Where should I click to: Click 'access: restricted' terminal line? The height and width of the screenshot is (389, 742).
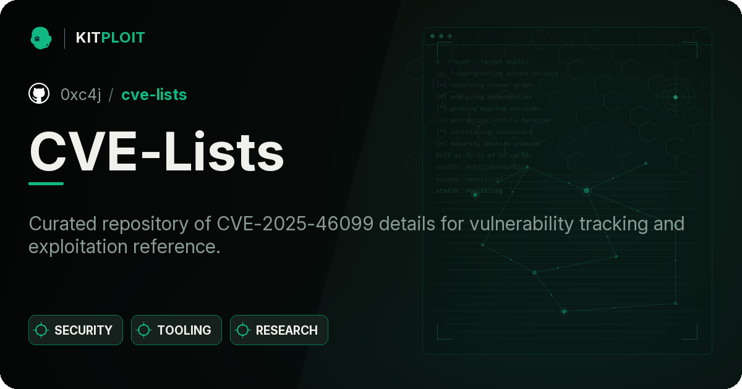[x=469, y=179]
